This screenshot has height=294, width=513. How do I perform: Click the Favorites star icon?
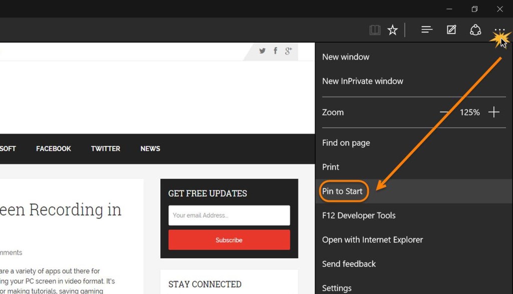point(393,30)
